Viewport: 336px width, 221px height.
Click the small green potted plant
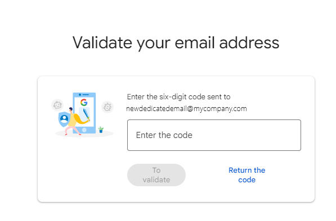(101, 130)
